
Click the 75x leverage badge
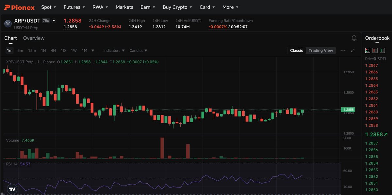[46, 21]
